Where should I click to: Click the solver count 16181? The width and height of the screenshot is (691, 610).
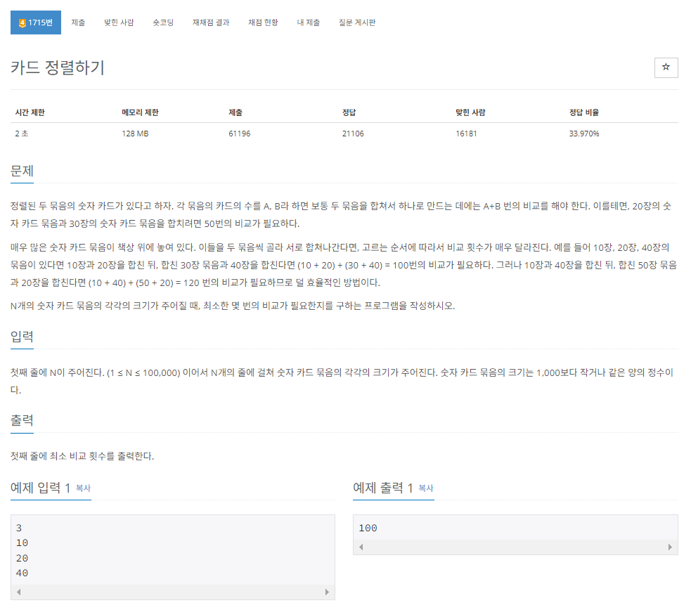[x=466, y=134]
